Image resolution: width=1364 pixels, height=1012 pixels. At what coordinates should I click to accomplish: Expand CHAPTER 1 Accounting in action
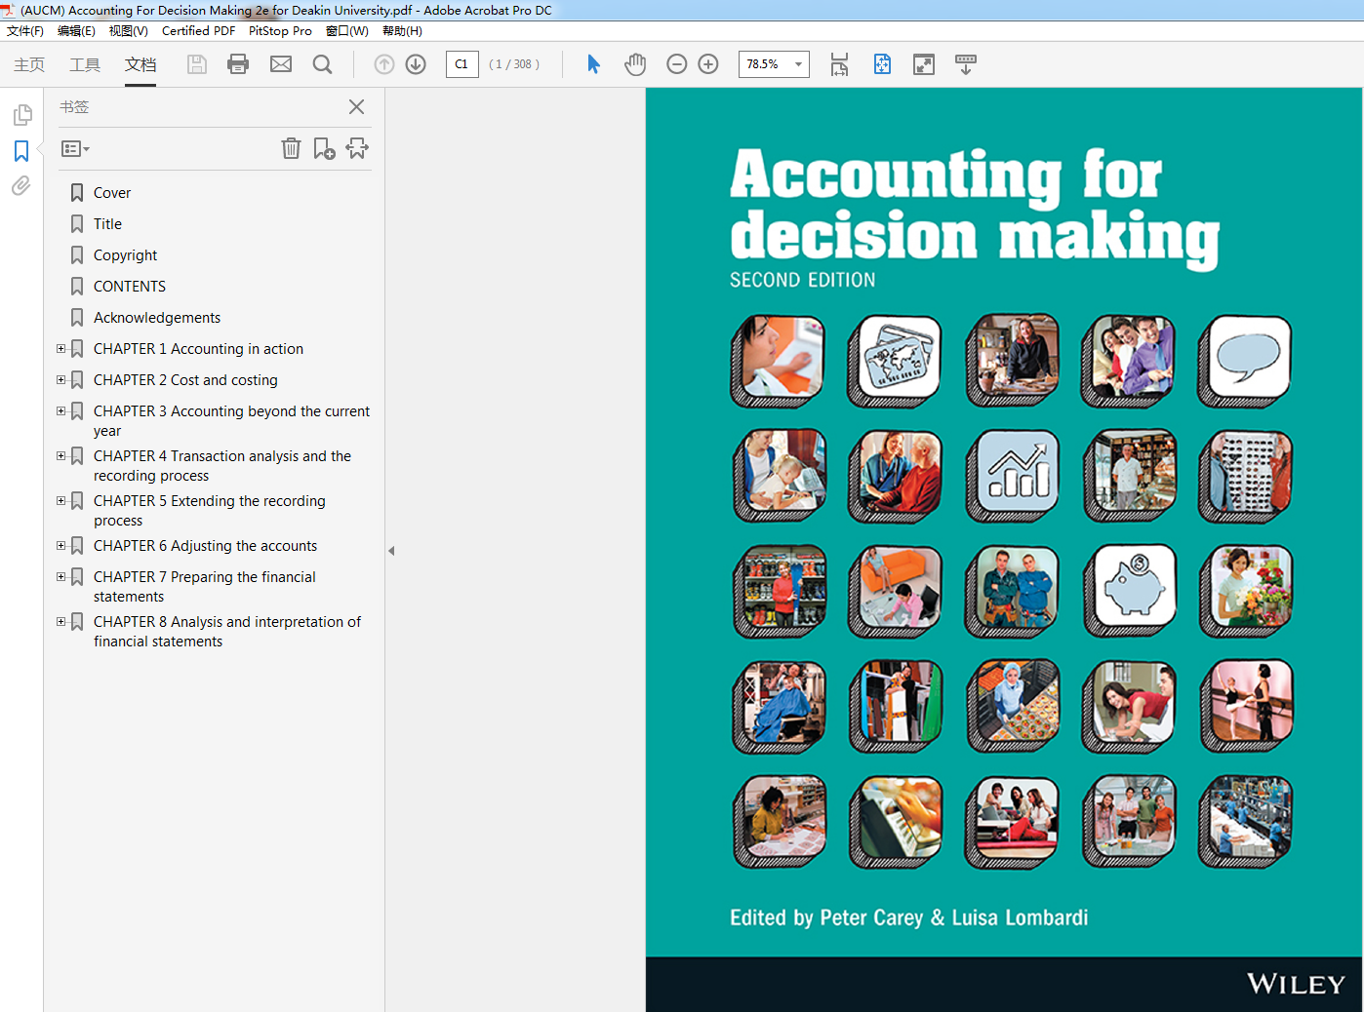(60, 348)
